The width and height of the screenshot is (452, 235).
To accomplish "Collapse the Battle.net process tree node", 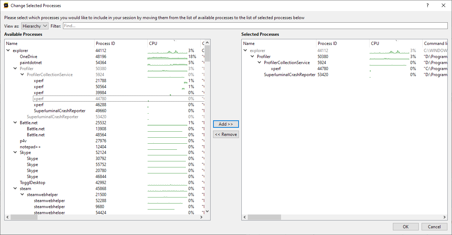I will coord(15,123).
